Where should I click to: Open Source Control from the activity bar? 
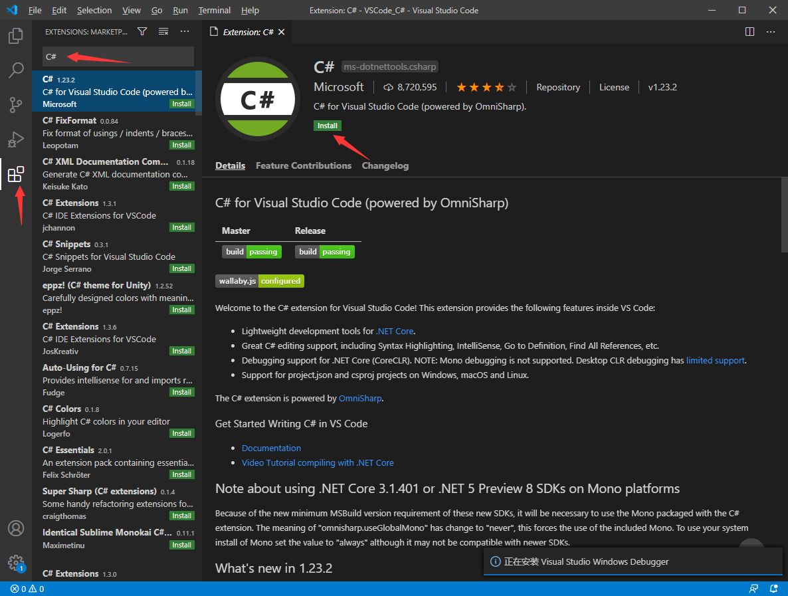point(15,103)
